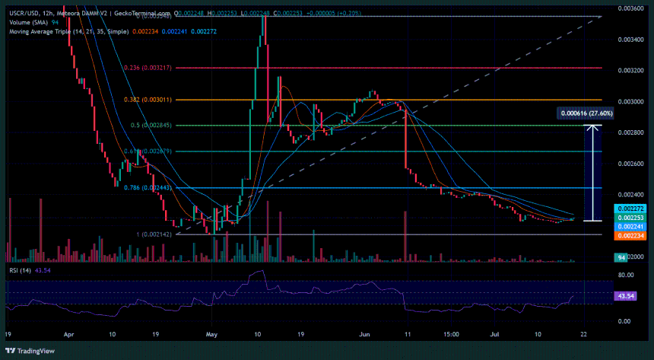Click the 0.003600 price axis label
Viewport: 654px width, 360px height.
630,8
